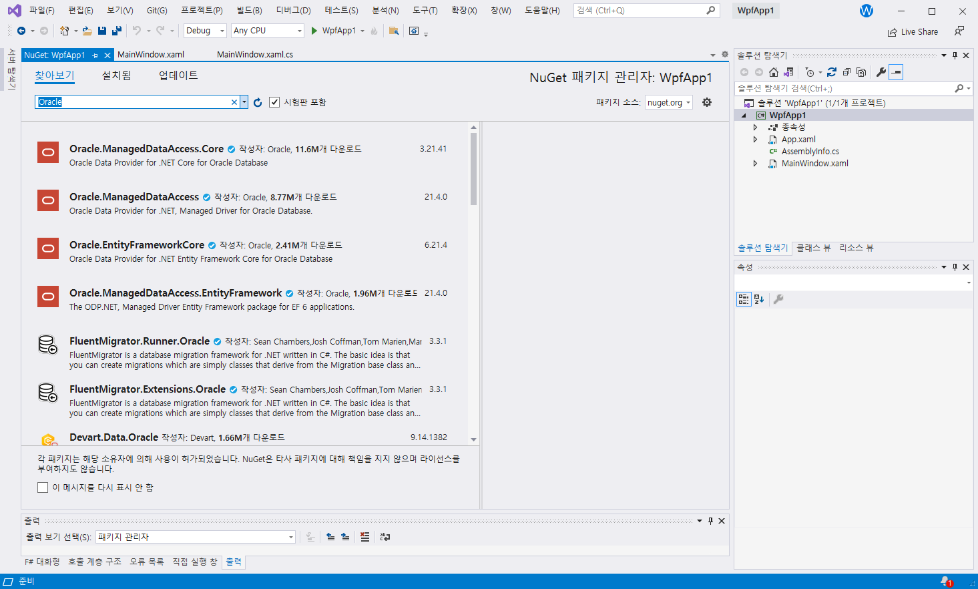Check the do not show this message again box
This screenshot has height=589, width=978.
click(x=43, y=487)
